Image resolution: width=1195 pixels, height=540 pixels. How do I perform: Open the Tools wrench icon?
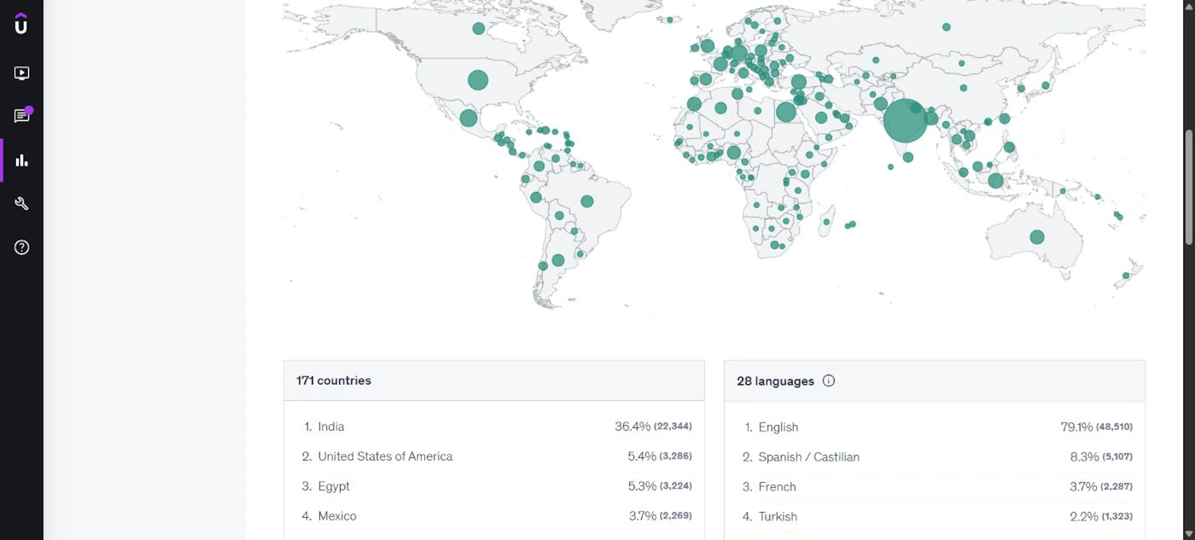click(x=21, y=203)
